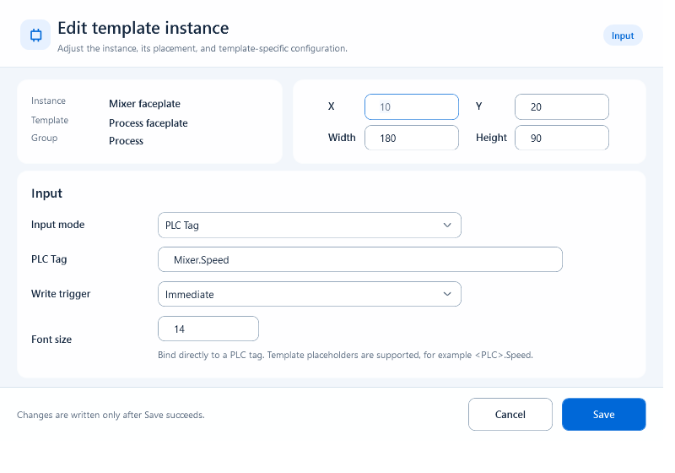Click the Input mode label
This screenshot has width=675, height=473.
pyautogui.click(x=57, y=225)
